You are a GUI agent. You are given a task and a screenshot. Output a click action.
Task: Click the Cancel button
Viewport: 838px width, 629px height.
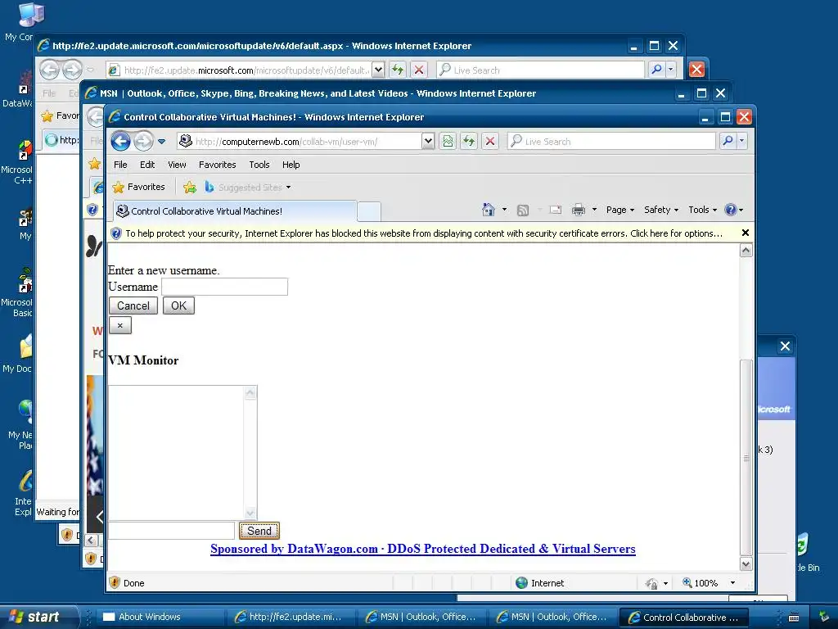[133, 306]
